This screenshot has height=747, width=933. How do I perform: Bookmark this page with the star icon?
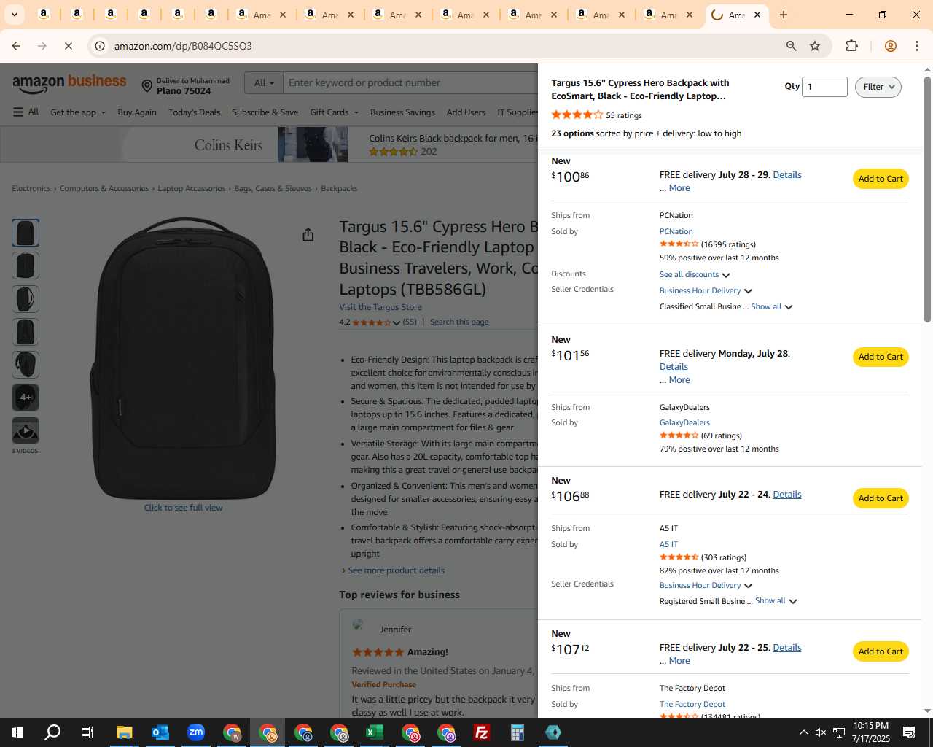click(815, 46)
